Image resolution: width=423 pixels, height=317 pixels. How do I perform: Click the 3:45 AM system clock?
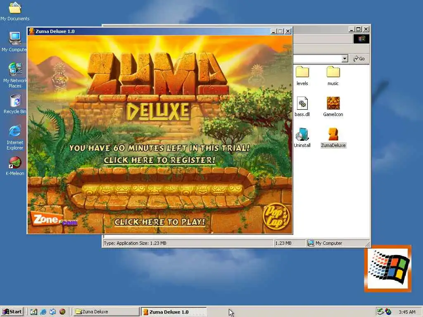(407, 312)
